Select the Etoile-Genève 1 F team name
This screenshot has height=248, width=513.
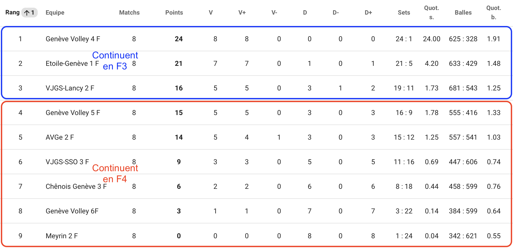(72, 64)
